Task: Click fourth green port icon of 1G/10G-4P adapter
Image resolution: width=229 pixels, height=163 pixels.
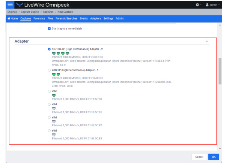Action: click(67, 53)
